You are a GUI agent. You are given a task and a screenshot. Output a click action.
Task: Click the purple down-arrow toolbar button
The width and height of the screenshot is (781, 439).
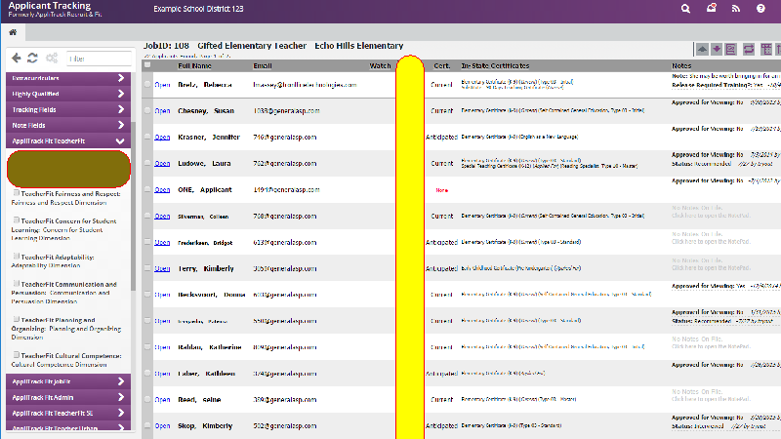click(x=717, y=50)
